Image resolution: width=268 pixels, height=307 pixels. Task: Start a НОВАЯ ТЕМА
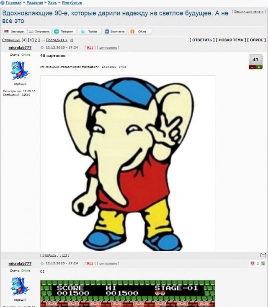[x=231, y=40]
